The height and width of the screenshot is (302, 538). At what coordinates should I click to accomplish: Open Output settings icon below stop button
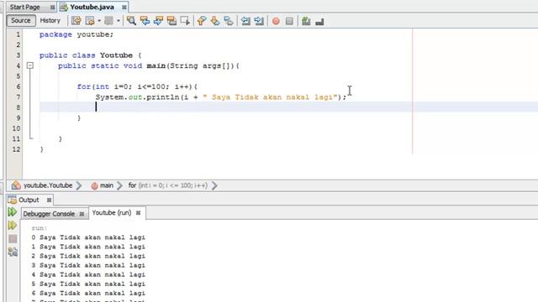pos(13,252)
